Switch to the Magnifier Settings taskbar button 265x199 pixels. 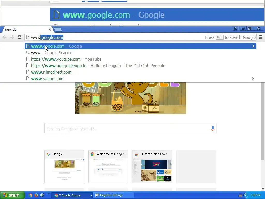pos(114,195)
